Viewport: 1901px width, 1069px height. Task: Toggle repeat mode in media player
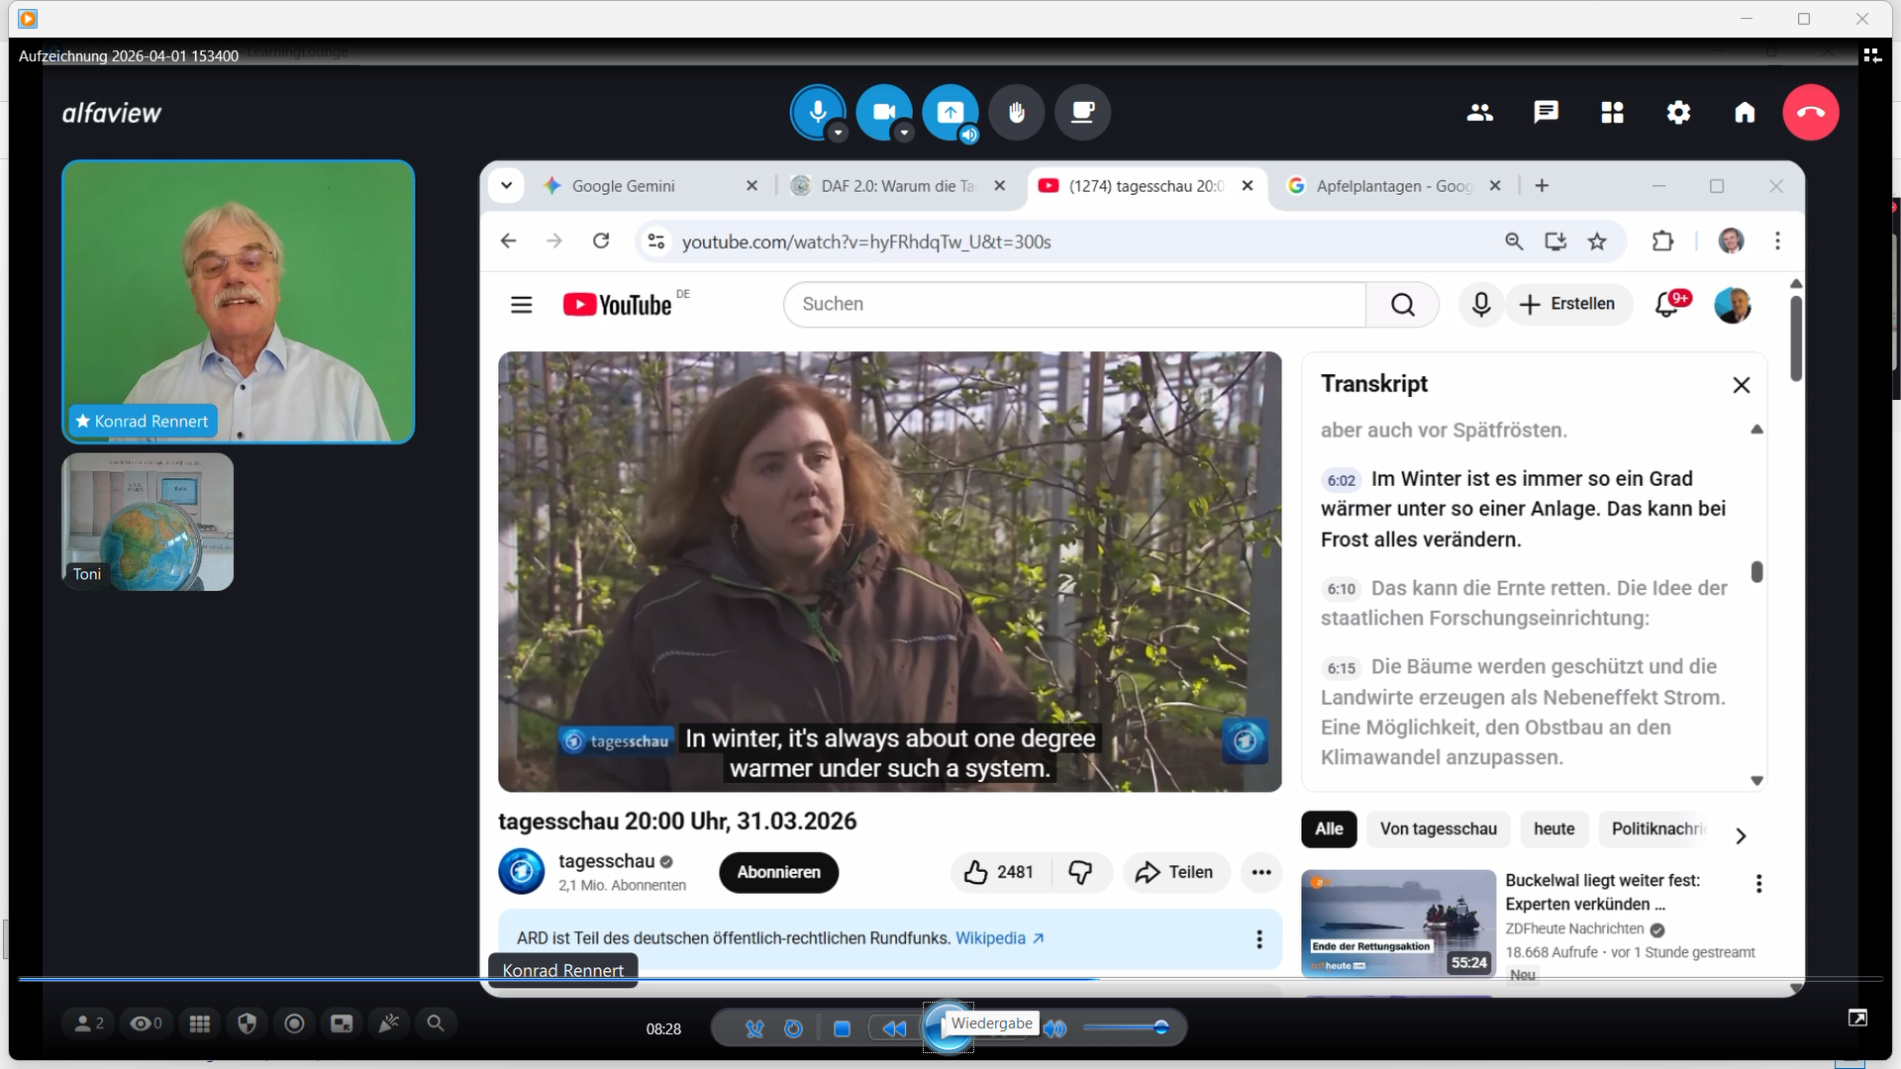(793, 1028)
